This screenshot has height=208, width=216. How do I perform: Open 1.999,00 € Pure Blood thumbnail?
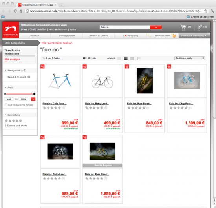(103, 151)
